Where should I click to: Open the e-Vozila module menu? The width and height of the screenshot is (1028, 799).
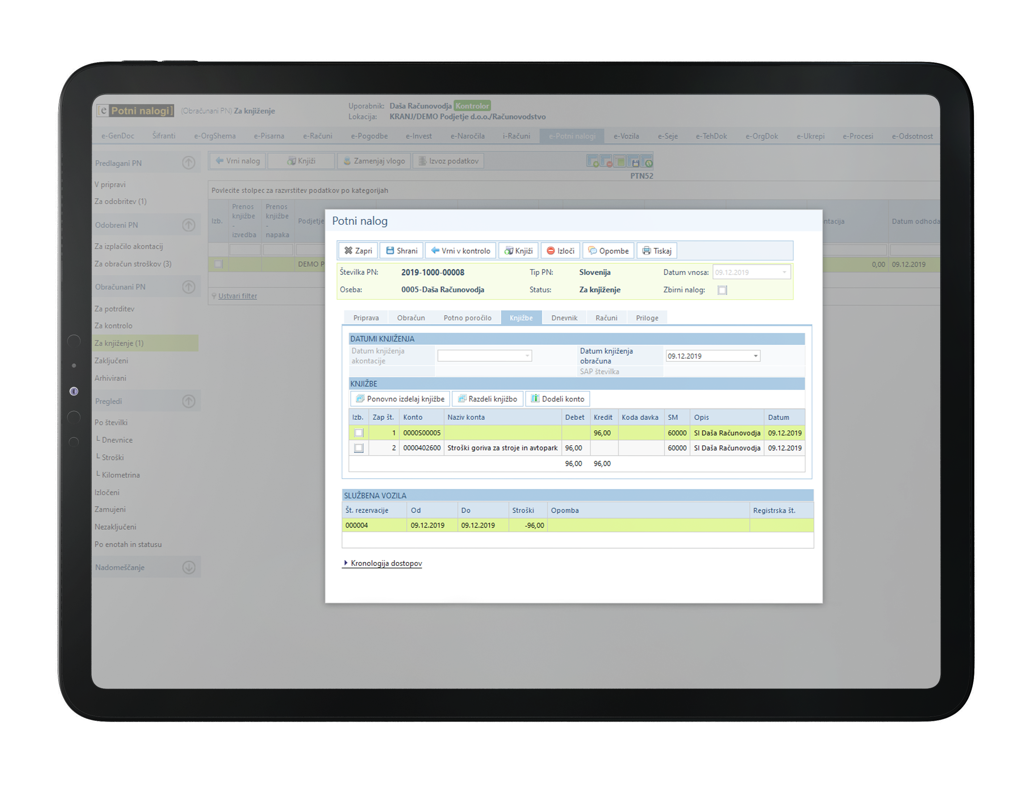pos(627,136)
